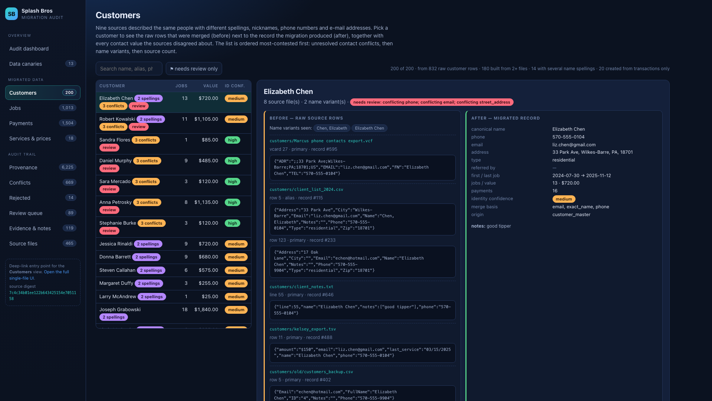
Task: Click the line 55 record #646 raw JSON
Action: [362, 310]
